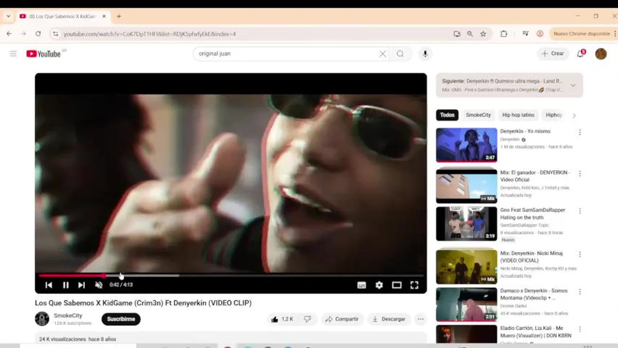
Task: Show more filter chips with right arrow
Action: coord(574,116)
